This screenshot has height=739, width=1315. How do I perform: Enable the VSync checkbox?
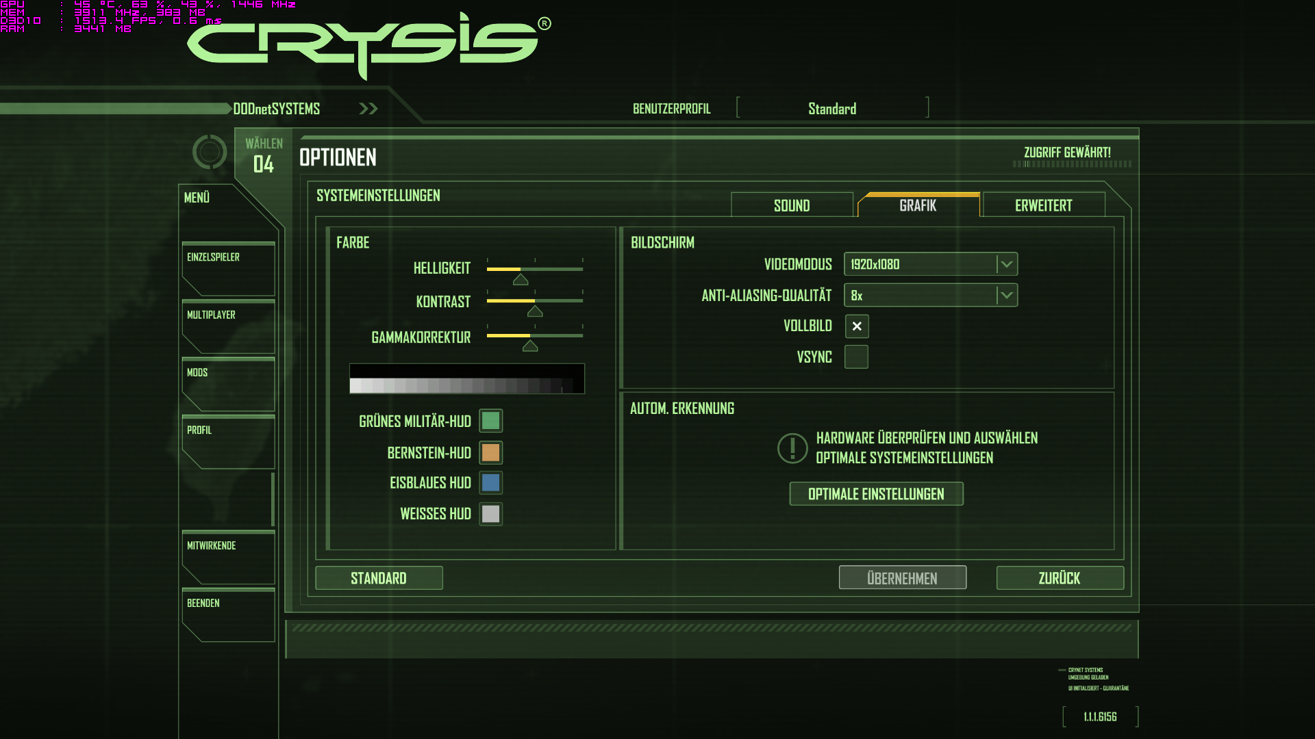point(856,357)
